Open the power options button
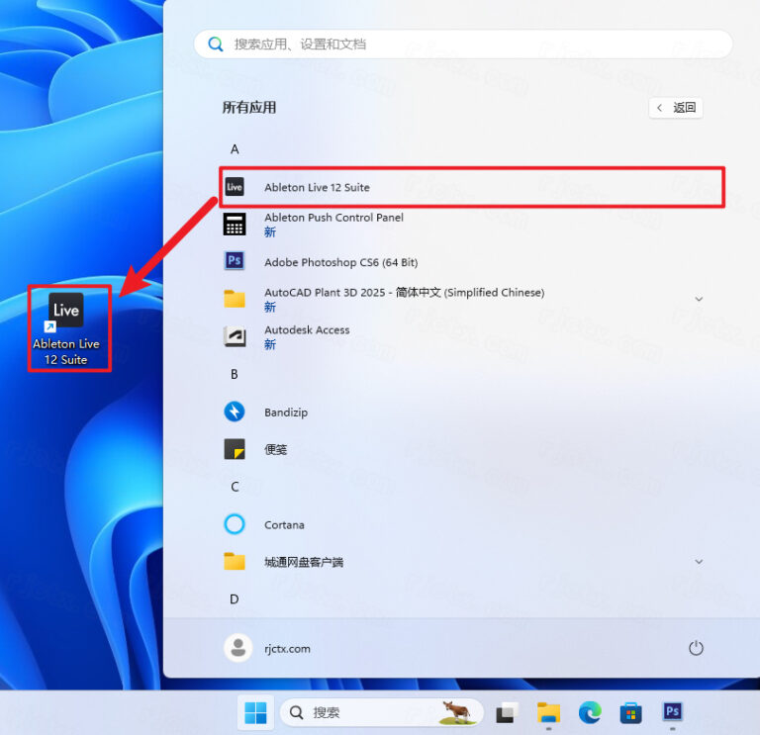The image size is (760, 735). pyautogui.click(x=696, y=648)
